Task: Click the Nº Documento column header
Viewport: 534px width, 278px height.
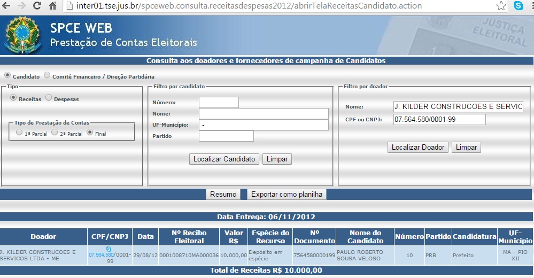Action: 314,237
